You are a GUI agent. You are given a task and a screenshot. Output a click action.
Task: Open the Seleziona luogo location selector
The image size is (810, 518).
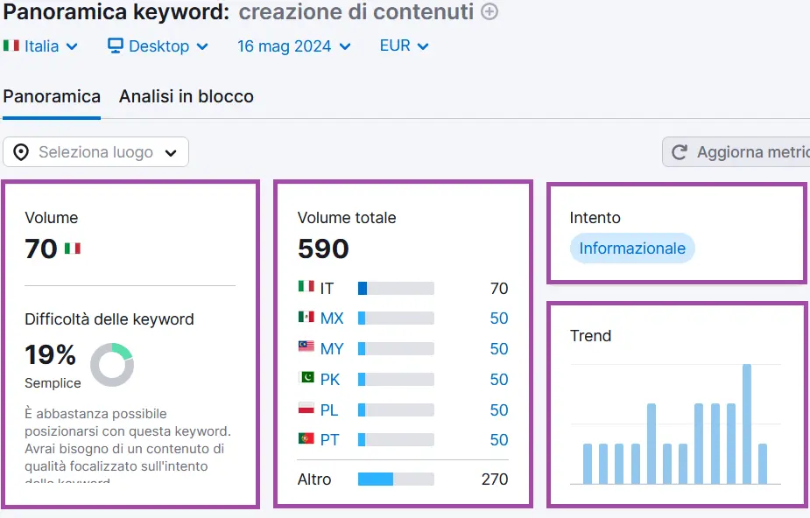click(x=95, y=152)
